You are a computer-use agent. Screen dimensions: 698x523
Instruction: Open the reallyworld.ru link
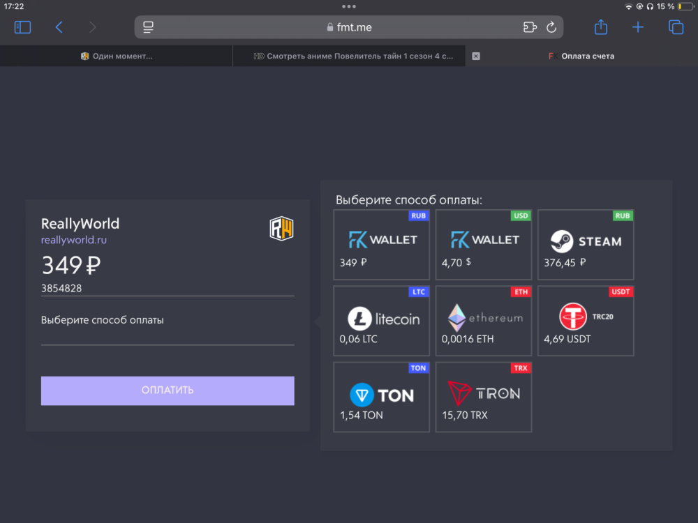[x=74, y=240]
